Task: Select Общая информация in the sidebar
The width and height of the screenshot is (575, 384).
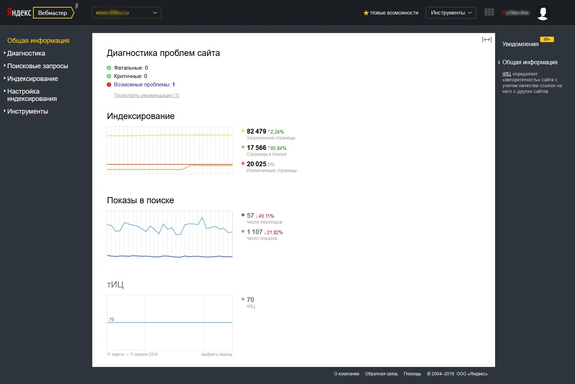Action: (x=38, y=41)
